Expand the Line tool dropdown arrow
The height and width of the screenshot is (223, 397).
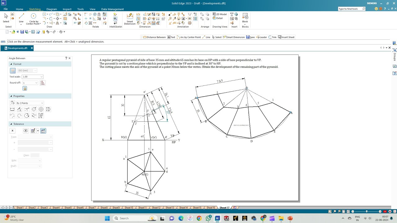coord(21,24)
